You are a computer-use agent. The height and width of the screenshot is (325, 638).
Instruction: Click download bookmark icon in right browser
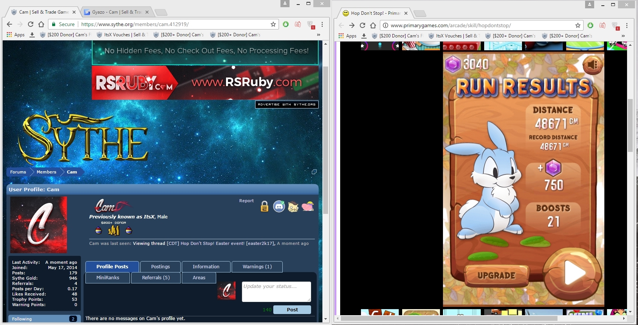(x=364, y=36)
